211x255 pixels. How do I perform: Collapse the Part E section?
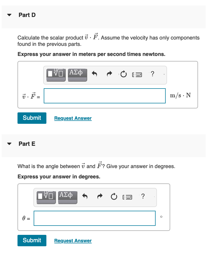9,144
